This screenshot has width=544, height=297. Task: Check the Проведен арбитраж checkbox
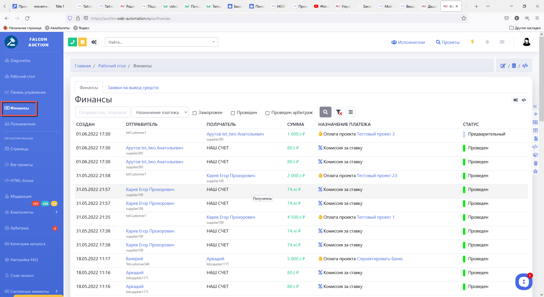pos(267,113)
